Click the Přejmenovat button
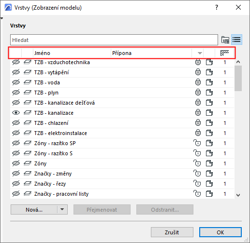This screenshot has height=243, width=250. pos(102,210)
